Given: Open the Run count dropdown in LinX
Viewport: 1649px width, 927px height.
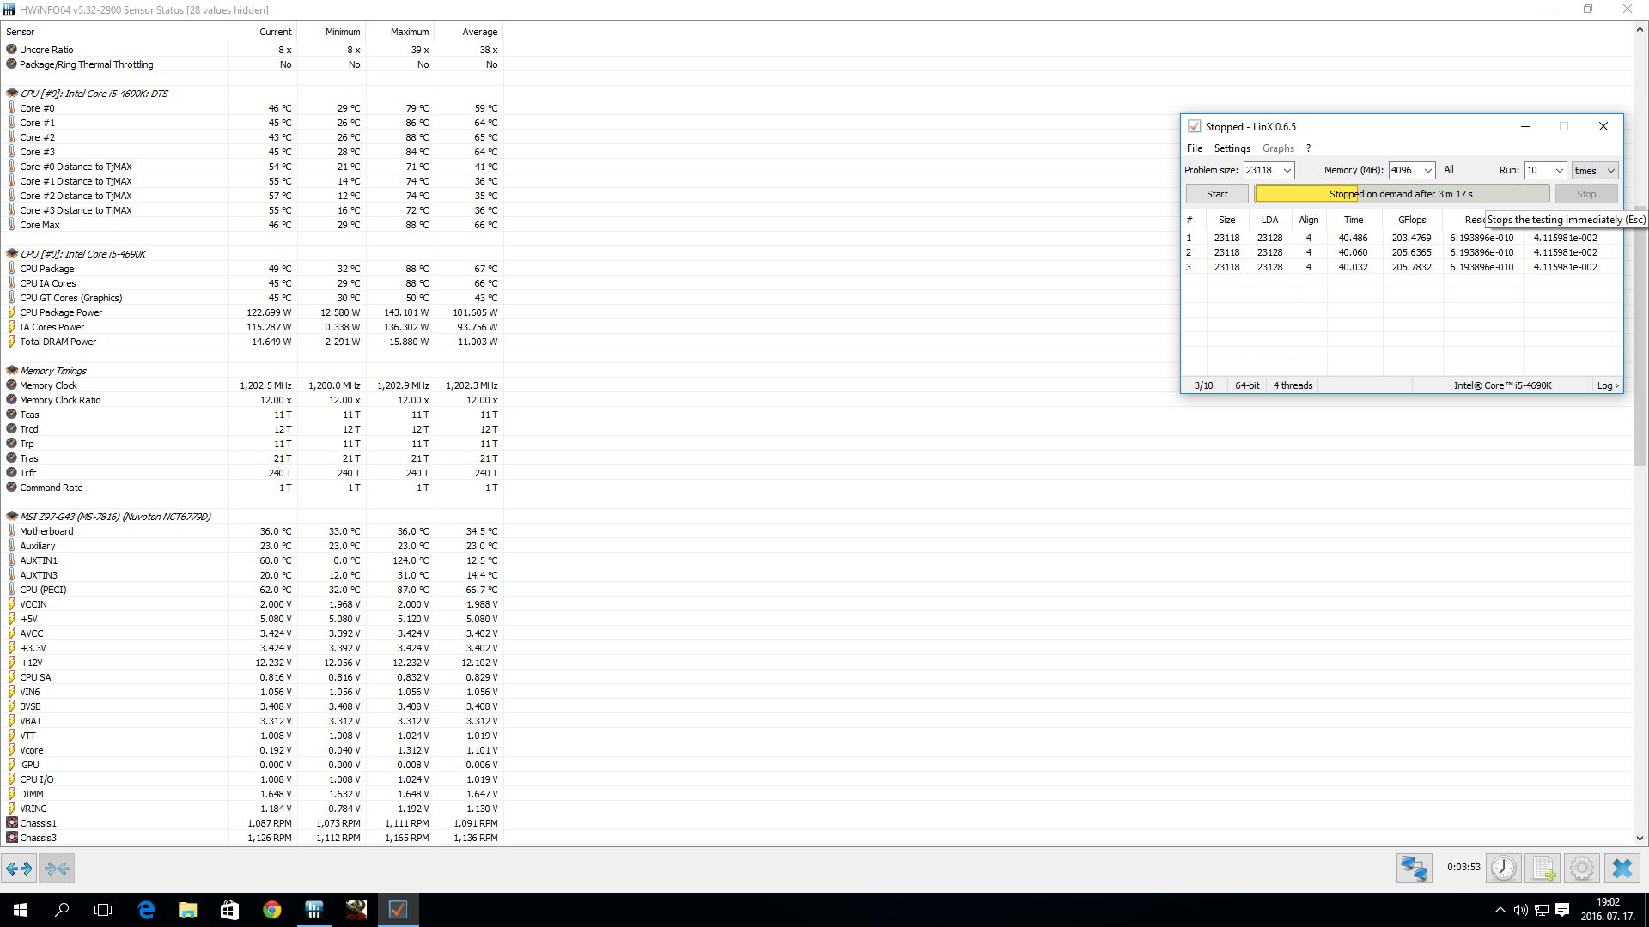Looking at the screenshot, I should [1559, 171].
